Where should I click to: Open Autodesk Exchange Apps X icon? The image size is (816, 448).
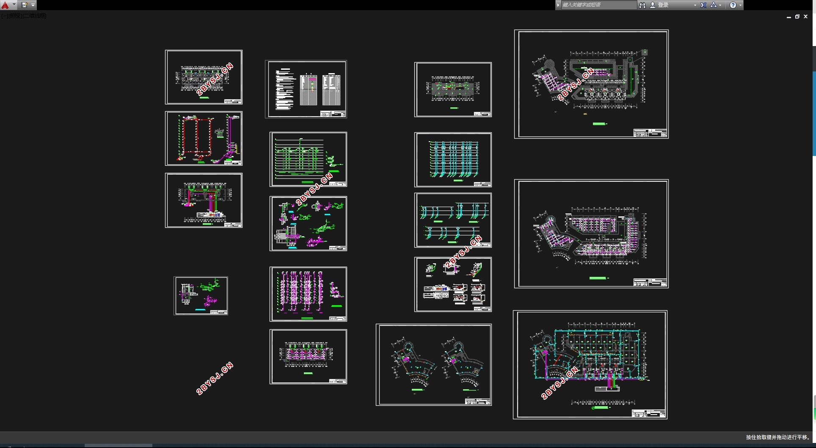point(703,5)
